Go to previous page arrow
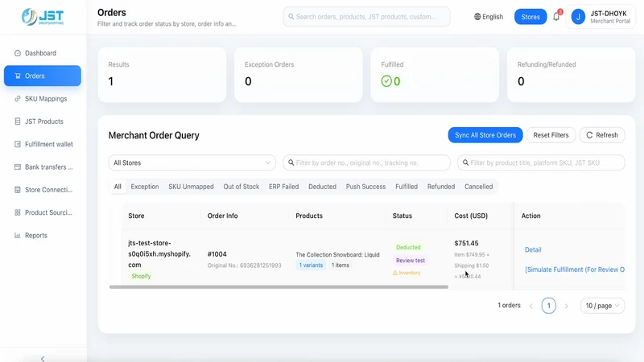 [531, 306]
